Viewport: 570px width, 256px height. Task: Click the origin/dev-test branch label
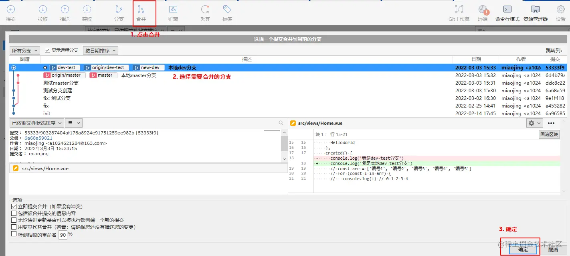(x=106, y=68)
